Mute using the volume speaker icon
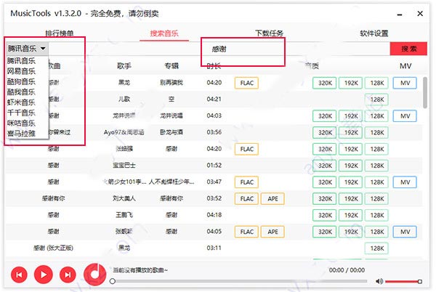This screenshot has width=436, height=292. coord(379,281)
